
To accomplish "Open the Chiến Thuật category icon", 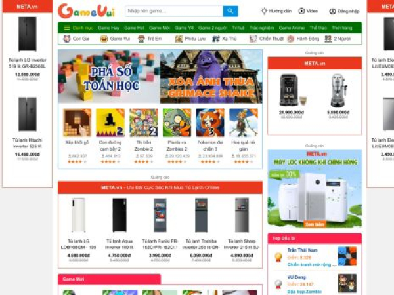I will tap(253, 39).
